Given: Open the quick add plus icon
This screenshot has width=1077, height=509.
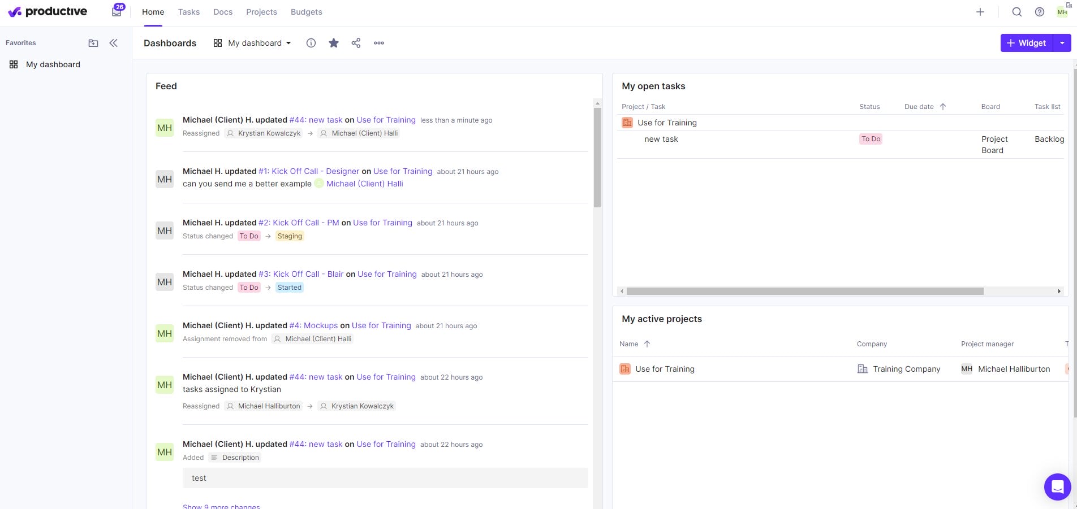Looking at the screenshot, I should point(980,12).
